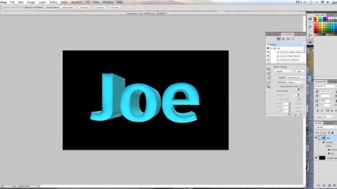This screenshot has width=337, height=189.
Task: Click the Fill Screen button
Action: point(100,7)
